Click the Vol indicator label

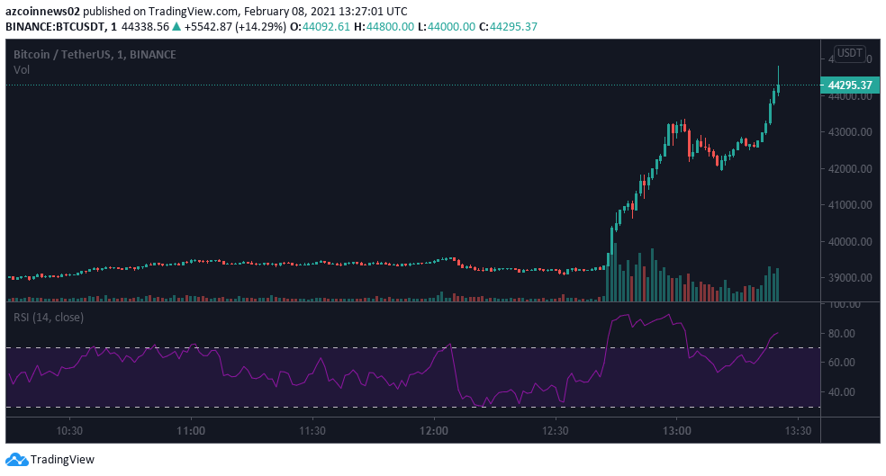22,70
